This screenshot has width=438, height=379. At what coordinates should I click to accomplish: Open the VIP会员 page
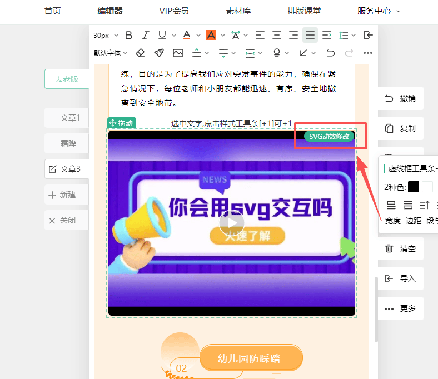[173, 11]
